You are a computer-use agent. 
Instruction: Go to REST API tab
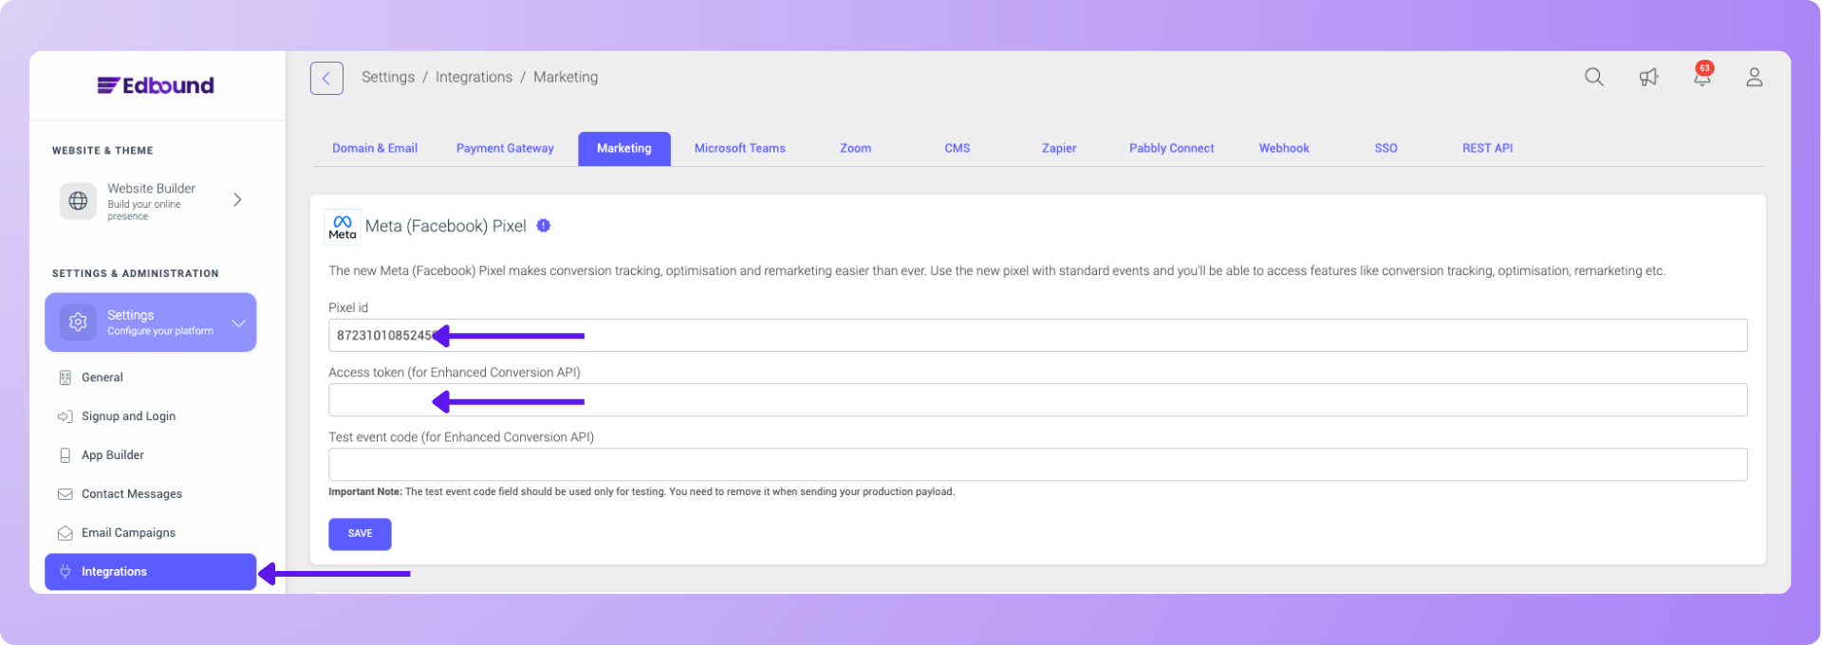tap(1486, 149)
